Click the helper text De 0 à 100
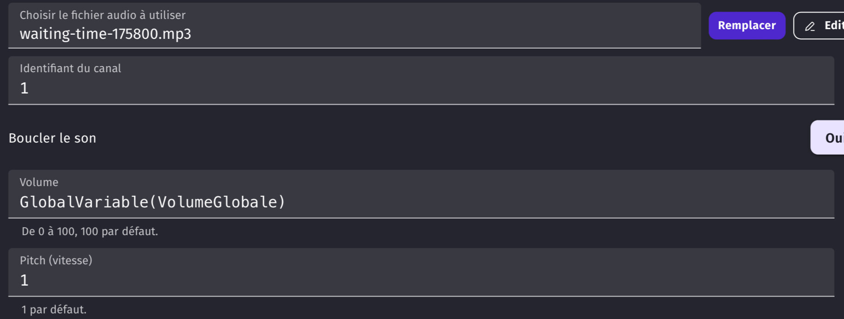 (x=90, y=231)
